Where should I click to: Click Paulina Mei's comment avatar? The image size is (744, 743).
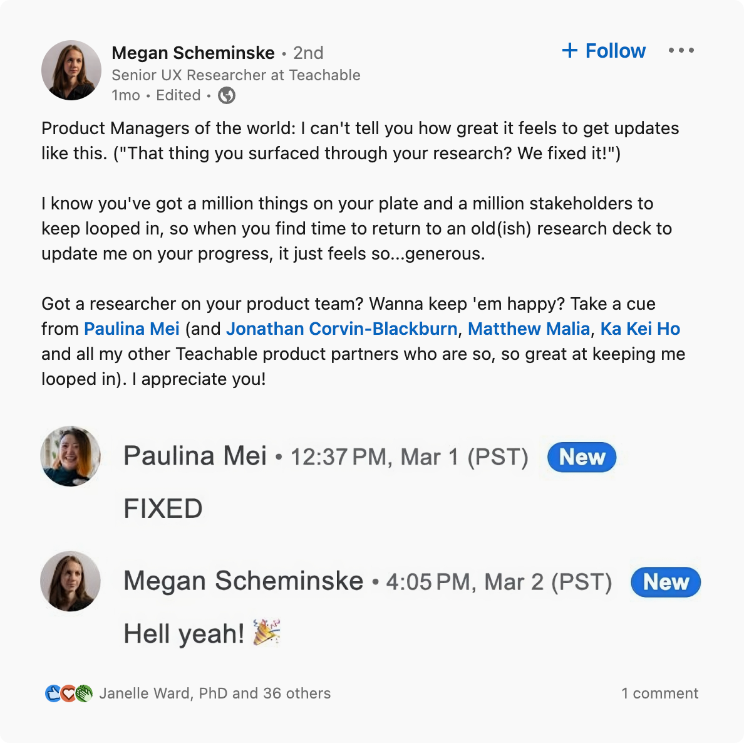pyautogui.click(x=71, y=456)
